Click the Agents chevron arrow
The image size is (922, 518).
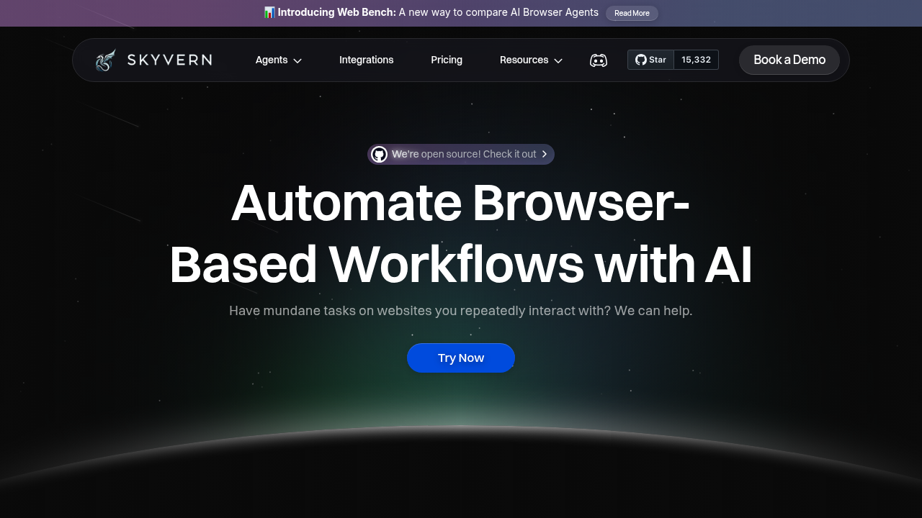point(297,60)
